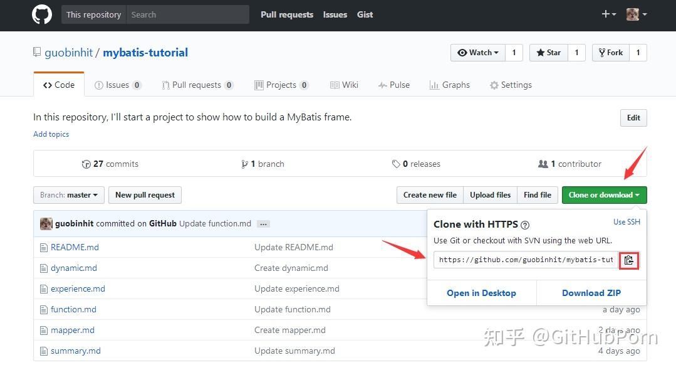Star the mybatis-tutorial repository
This screenshot has height=365, width=676.
pos(548,52)
